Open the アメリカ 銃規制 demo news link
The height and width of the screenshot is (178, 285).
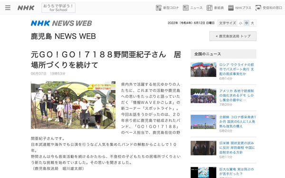pyautogui.click(x=237, y=95)
